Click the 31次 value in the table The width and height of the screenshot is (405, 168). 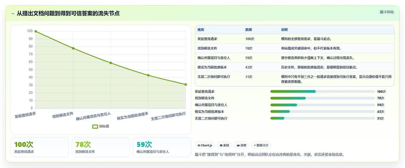[x=249, y=77]
